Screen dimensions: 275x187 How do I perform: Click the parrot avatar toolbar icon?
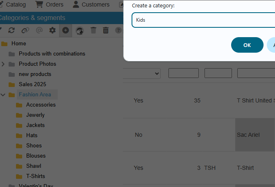(x=80, y=31)
